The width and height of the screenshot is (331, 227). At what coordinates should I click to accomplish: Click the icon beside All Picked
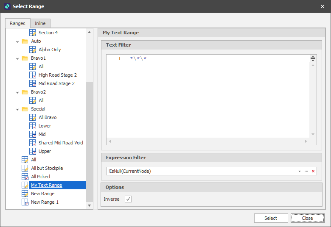[25, 177]
